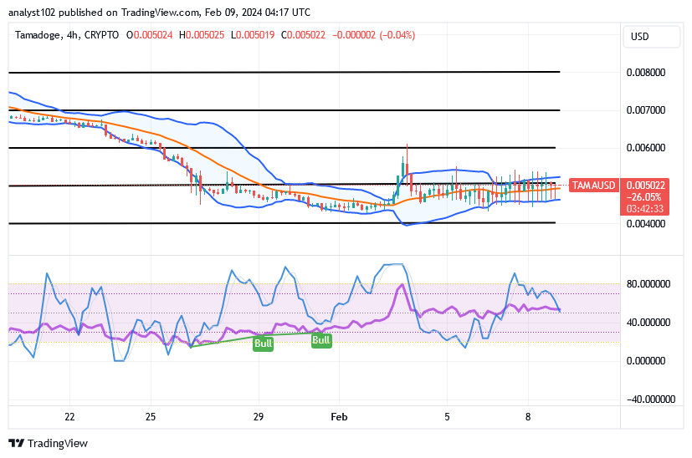
Task: Click the −40.000000 oscillator axis label
Action: pyautogui.click(x=650, y=399)
